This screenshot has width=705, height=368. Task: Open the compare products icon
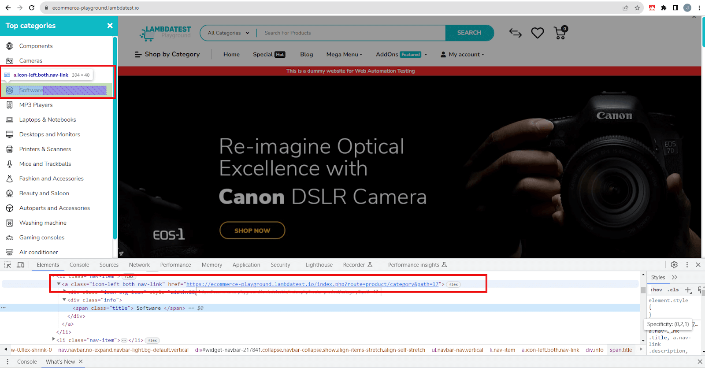[x=516, y=33]
